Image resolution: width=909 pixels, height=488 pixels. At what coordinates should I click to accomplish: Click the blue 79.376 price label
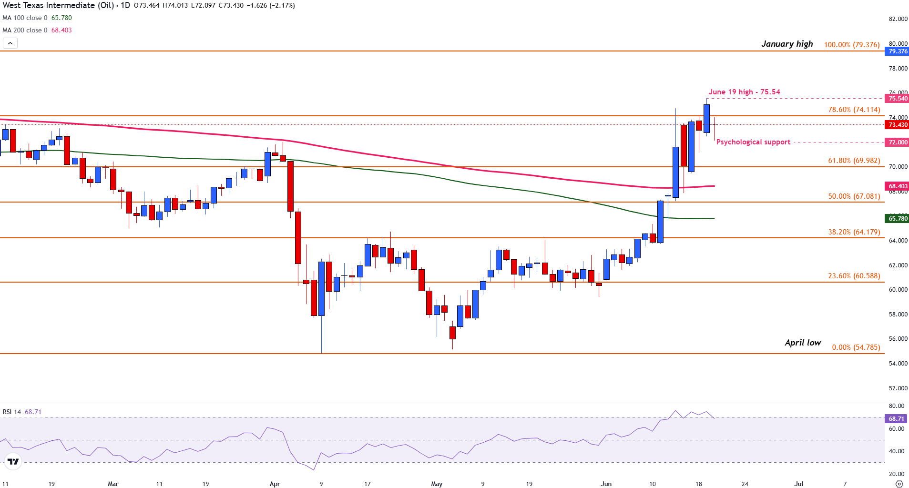coord(897,51)
